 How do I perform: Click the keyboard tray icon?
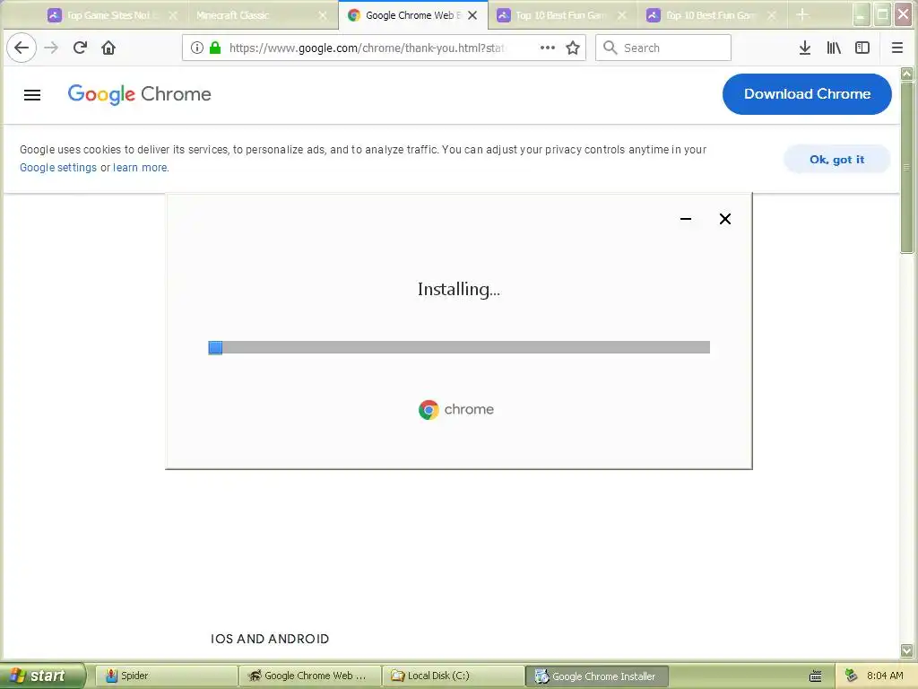tap(815, 676)
